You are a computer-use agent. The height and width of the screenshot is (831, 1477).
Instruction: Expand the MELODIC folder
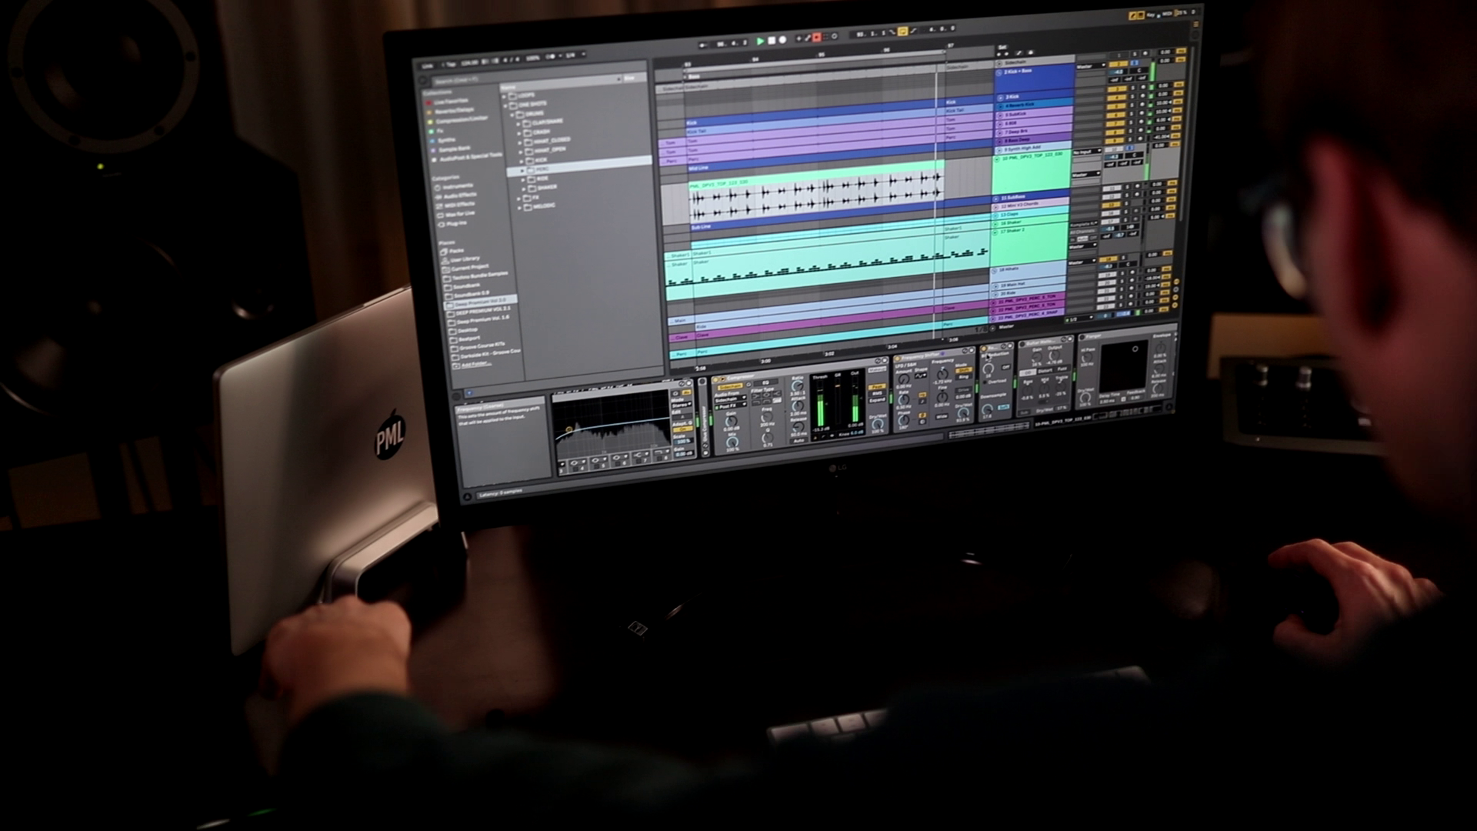click(x=518, y=208)
